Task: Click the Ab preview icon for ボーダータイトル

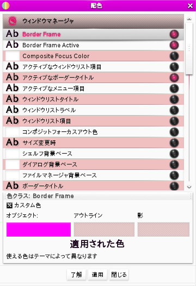Action: [x=13, y=186]
